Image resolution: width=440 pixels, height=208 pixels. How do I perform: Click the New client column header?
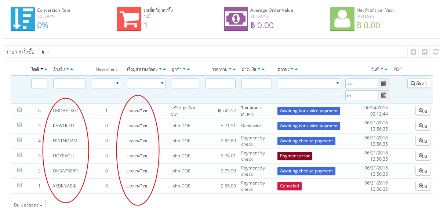click(x=106, y=69)
